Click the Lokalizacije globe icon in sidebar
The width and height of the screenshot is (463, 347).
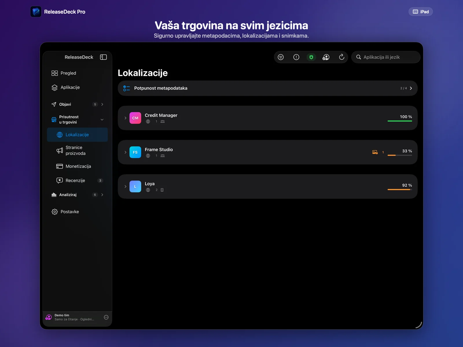click(x=60, y=135)
